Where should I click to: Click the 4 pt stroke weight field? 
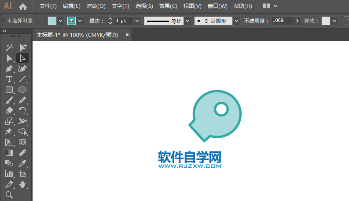coord(124,21)
